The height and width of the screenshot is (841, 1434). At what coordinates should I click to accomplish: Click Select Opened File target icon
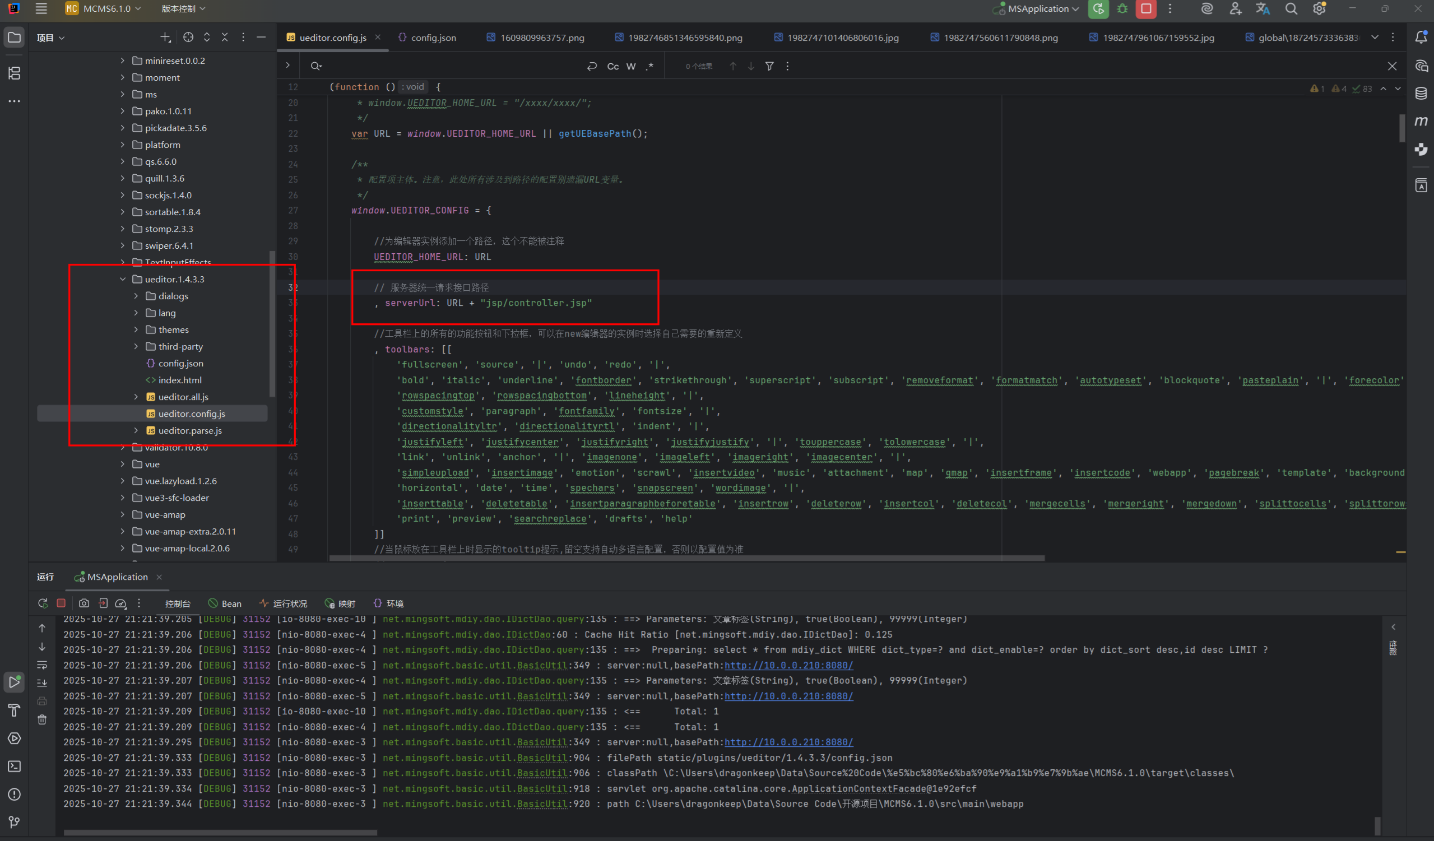[188, 38]
